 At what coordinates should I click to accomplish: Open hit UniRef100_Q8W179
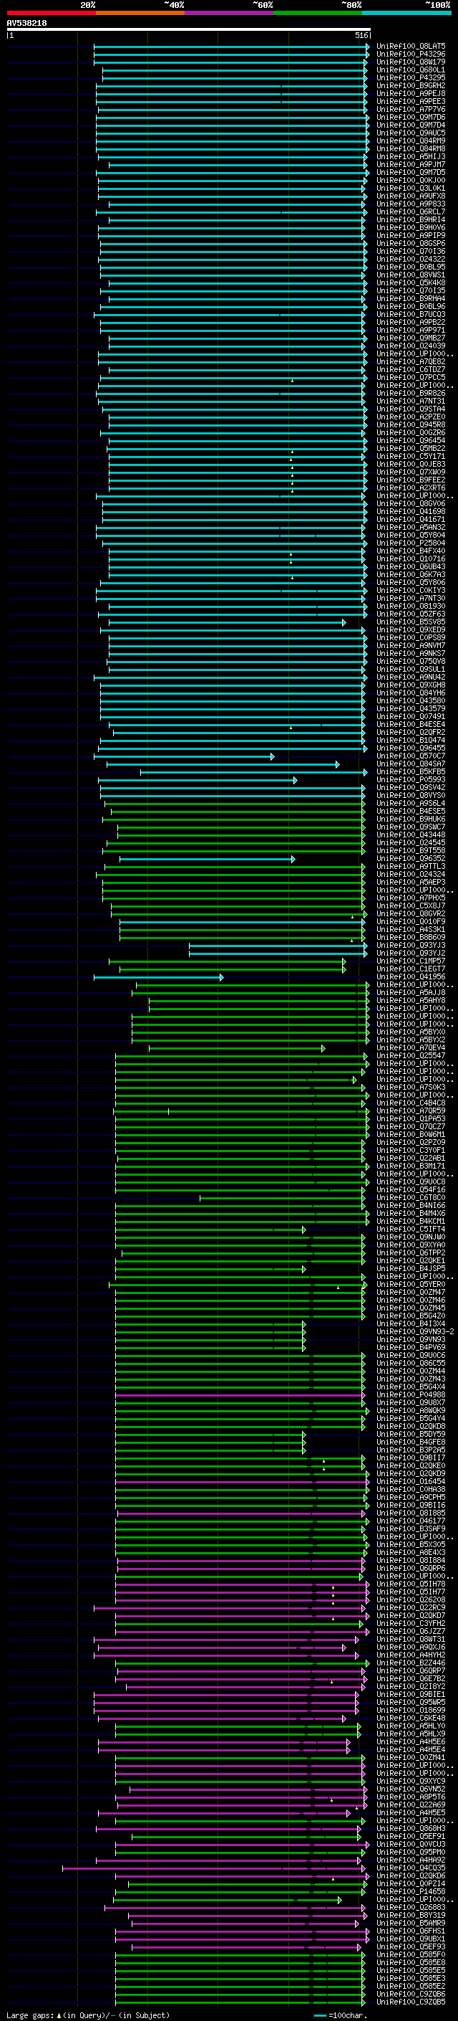[411, 62]
